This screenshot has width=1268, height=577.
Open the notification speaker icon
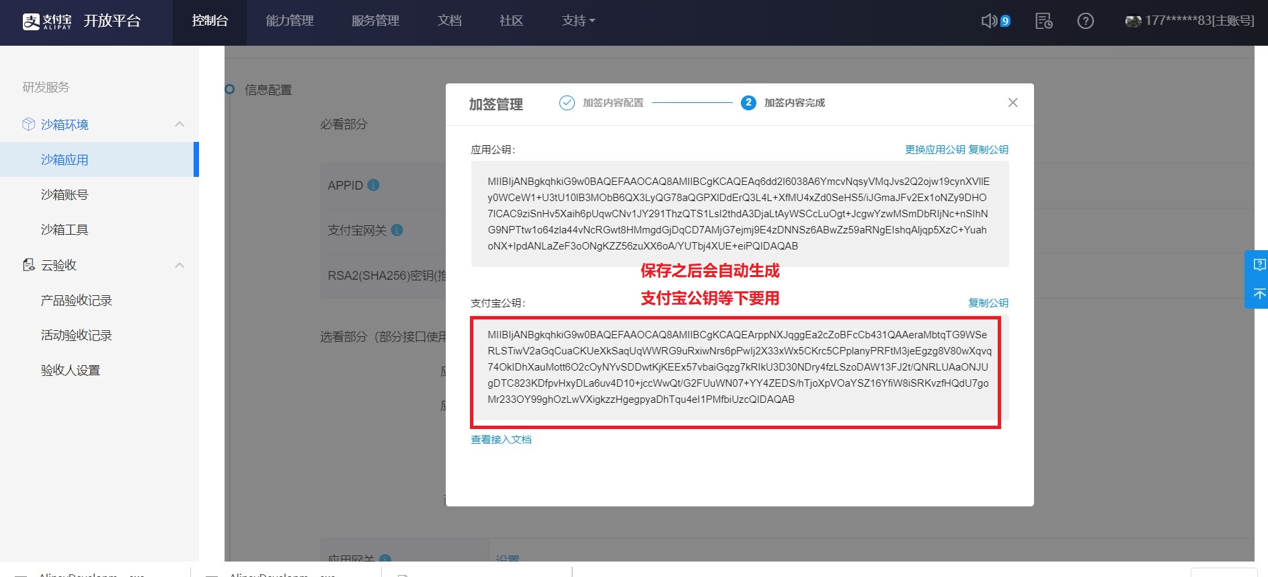tap(988, 21)
